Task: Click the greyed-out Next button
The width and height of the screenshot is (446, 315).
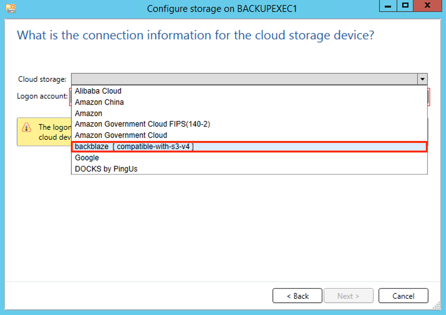Action: coord(348,296)
